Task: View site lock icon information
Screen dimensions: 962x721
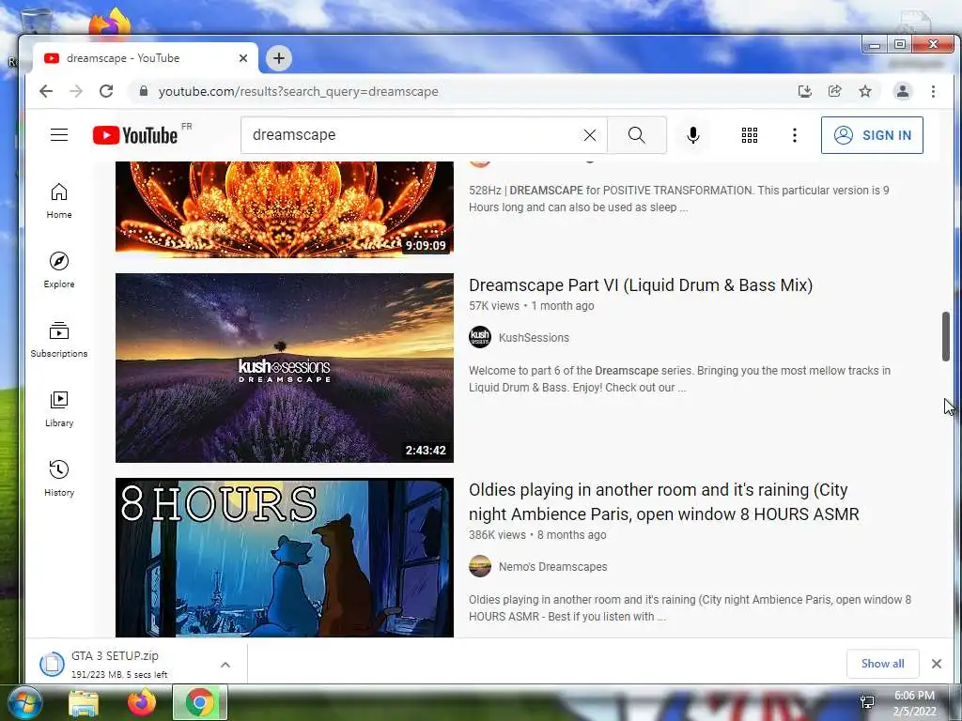Action: tap(144, 91)
